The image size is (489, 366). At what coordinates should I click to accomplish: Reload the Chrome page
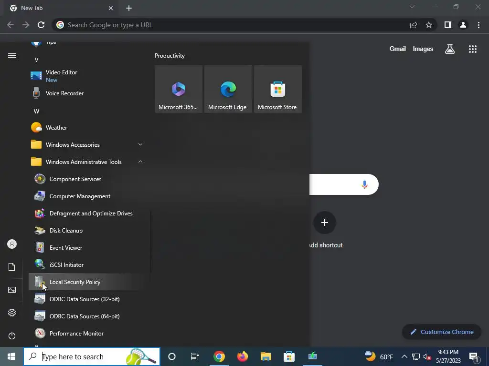click(41, 25)
